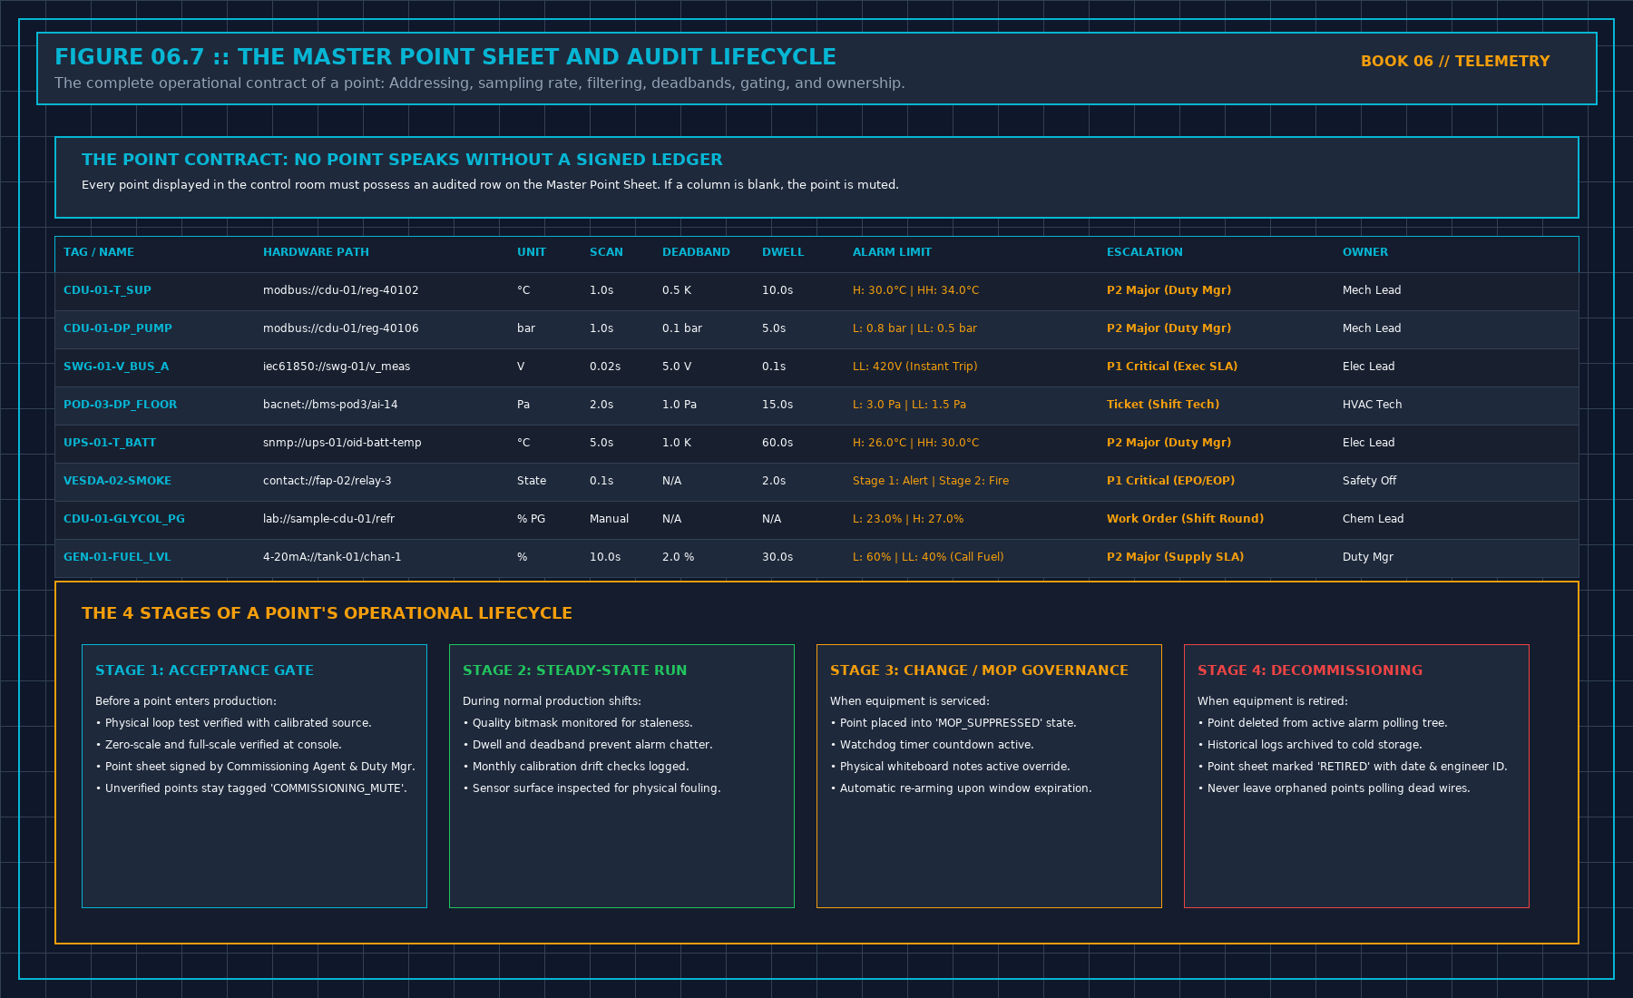Click the VESDA-02-SMOKE tag

coord(117,481)
